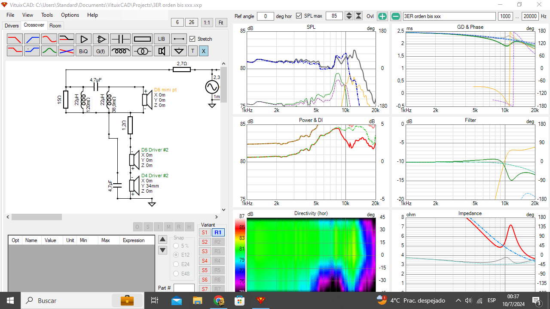This screenshot has height=309, width=550.
Task: Activate the R1 variant button
Action: (x=218, y=233)
